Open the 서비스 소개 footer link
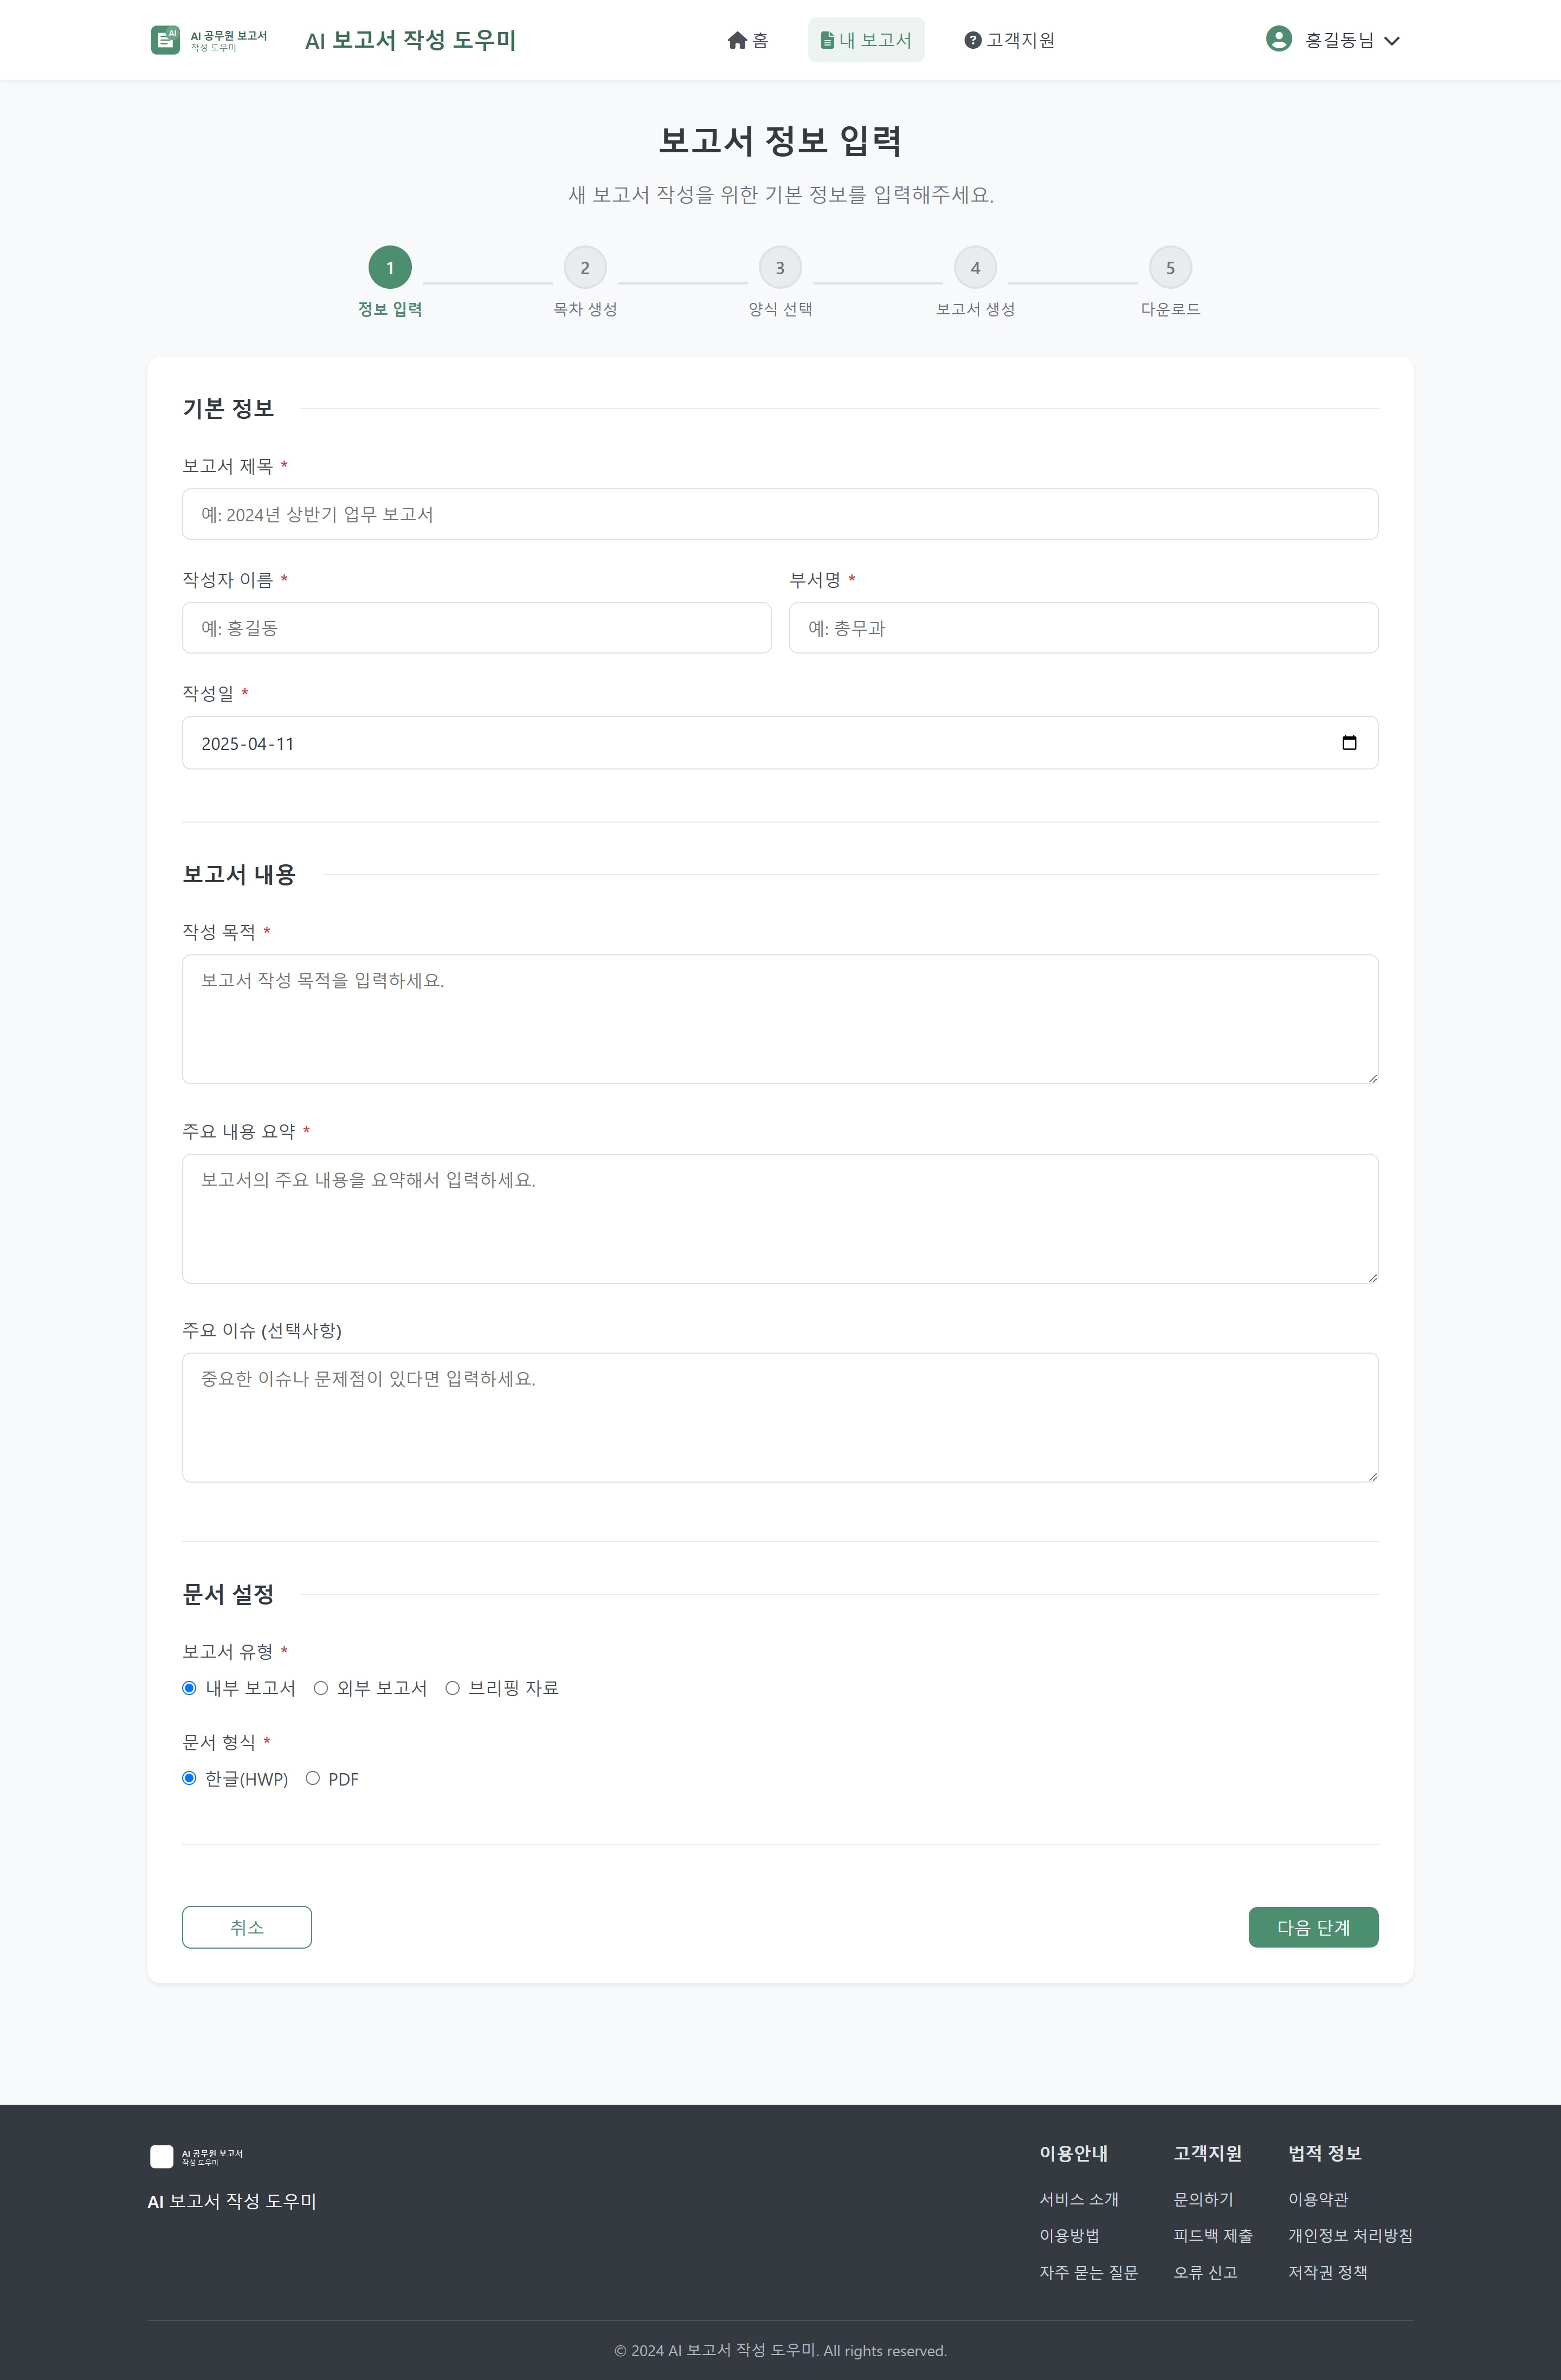 [1079, 2199]
